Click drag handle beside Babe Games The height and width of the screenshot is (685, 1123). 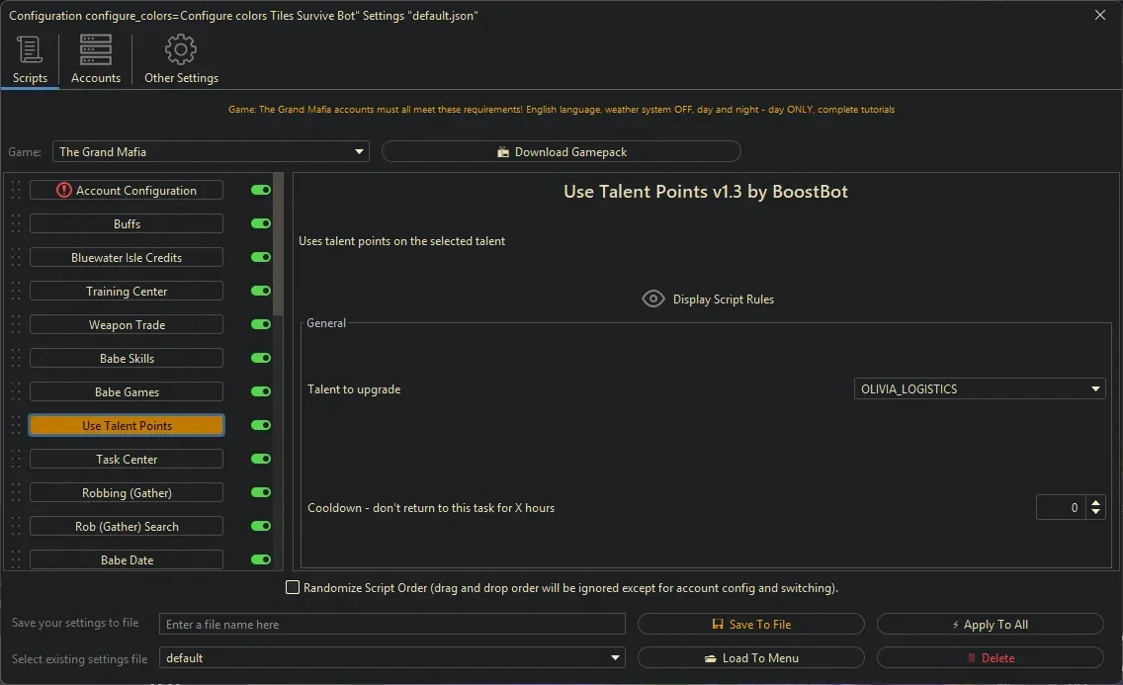click(x=16, y=392)
